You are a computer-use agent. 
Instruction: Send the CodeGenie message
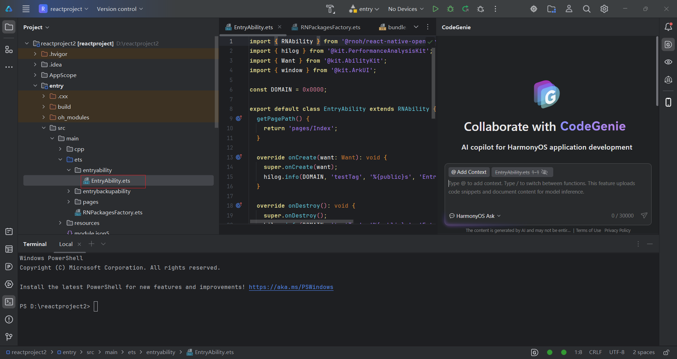coord(644,215)
